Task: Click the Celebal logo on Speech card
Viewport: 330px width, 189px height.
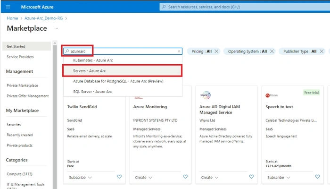Action: [x=272, y=95]
